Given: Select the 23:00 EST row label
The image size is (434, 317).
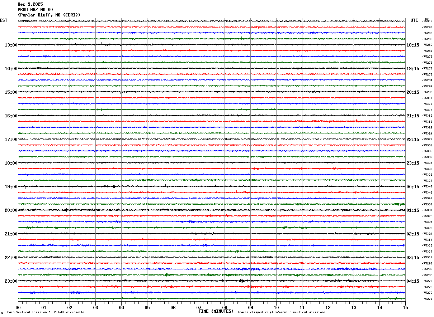Looking at the screenshot, I should click(11, 281).
